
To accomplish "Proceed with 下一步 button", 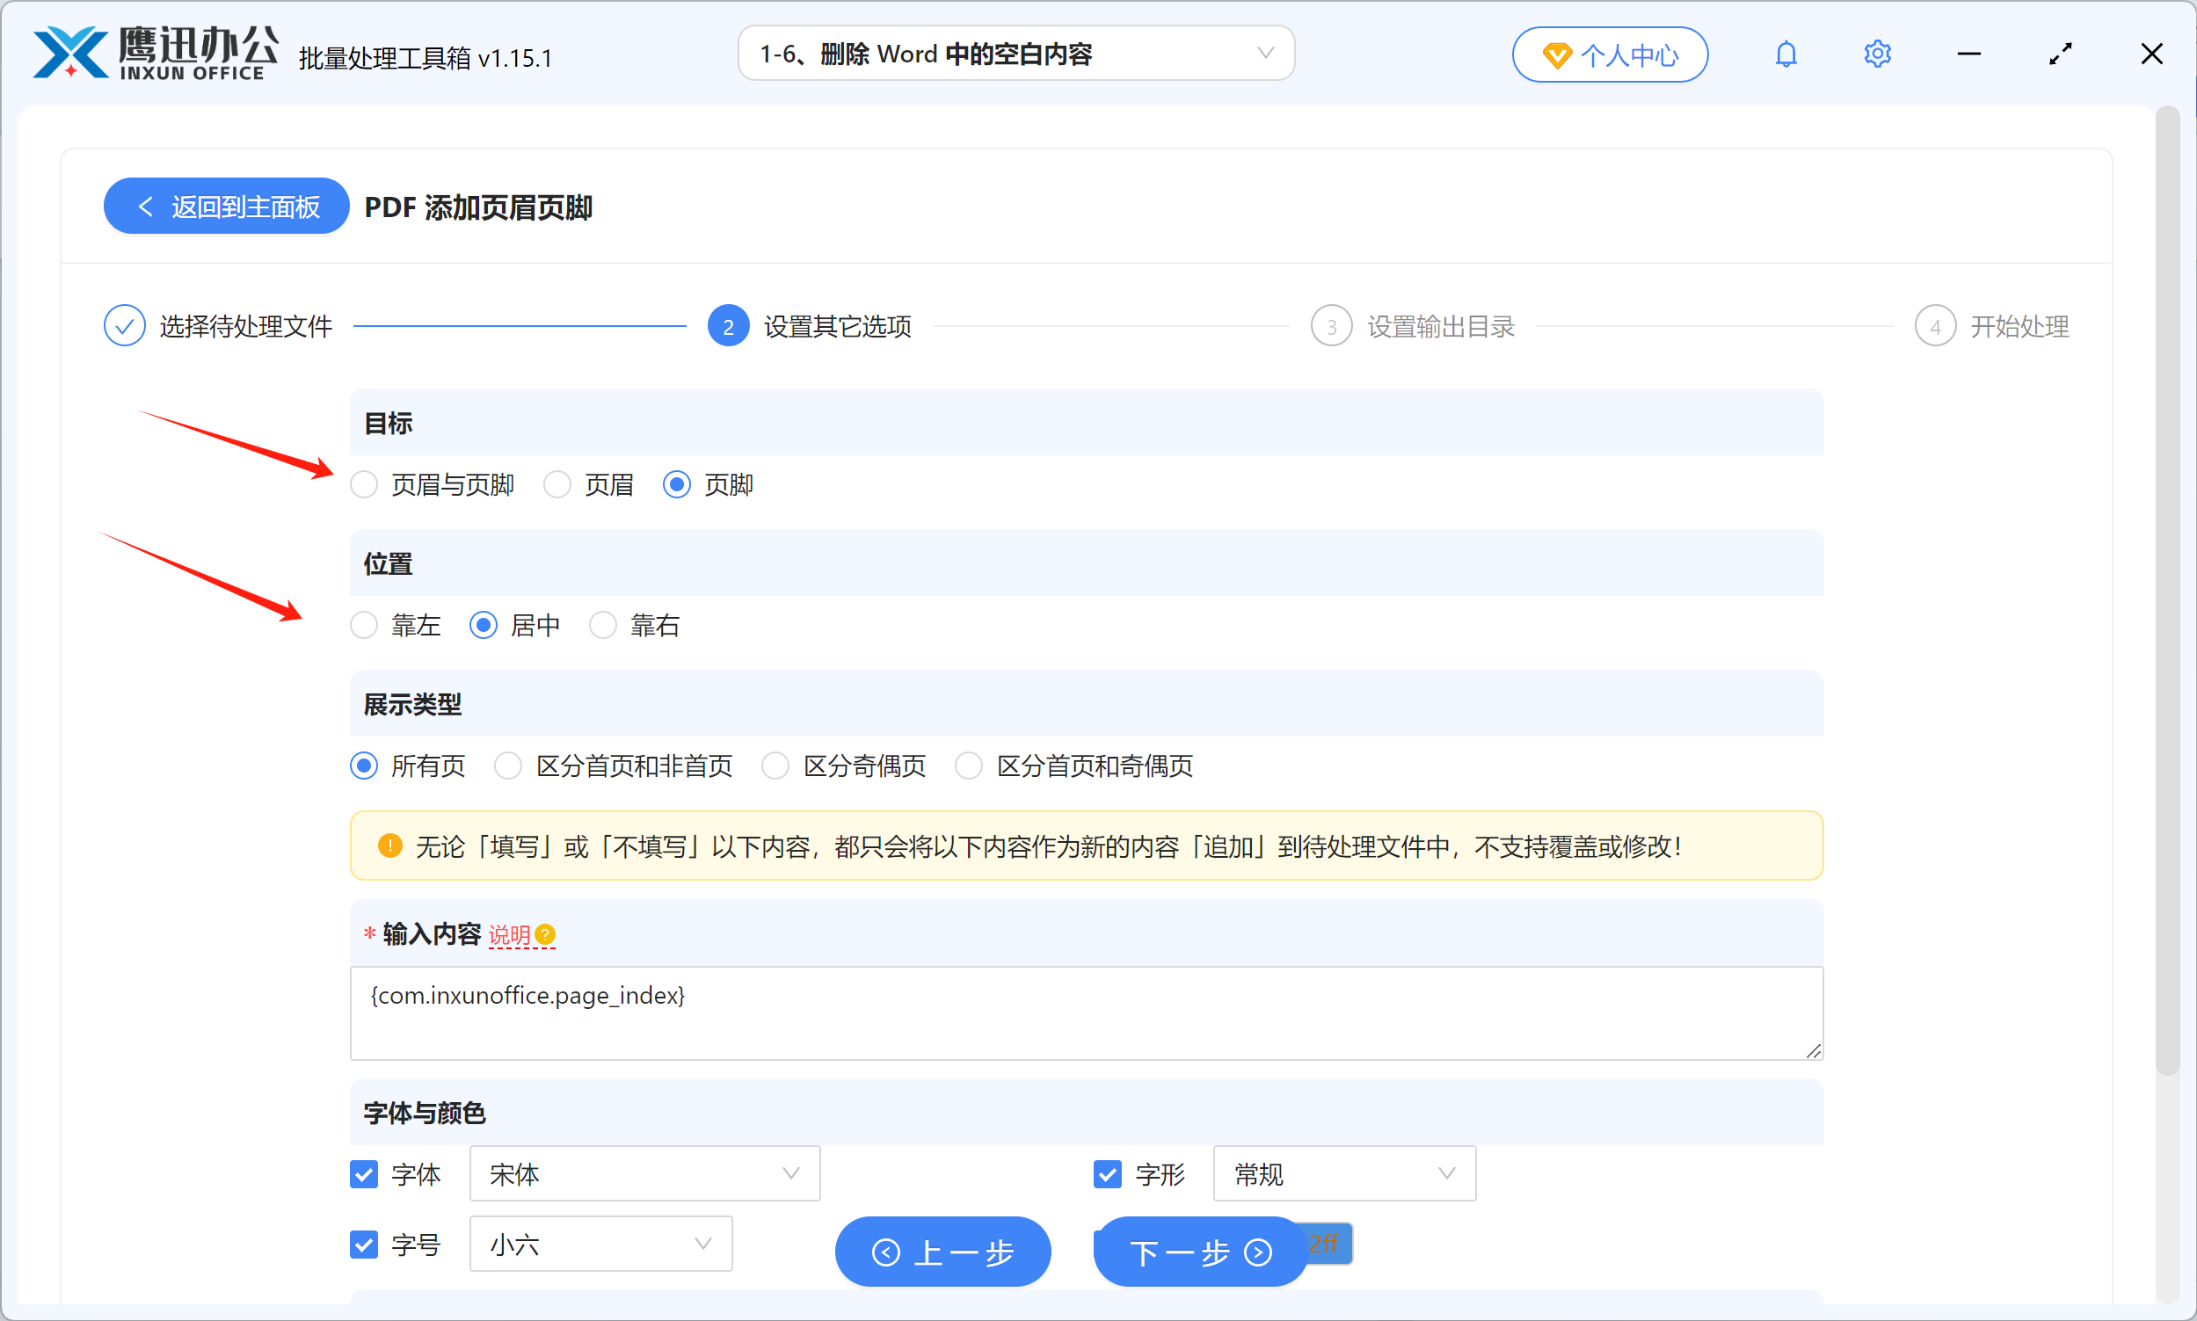I will pyautogui.click(x=1200, y=1252).
